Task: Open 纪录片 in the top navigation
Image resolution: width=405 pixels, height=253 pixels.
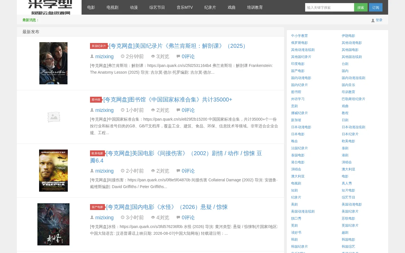Action: point(210,7)
